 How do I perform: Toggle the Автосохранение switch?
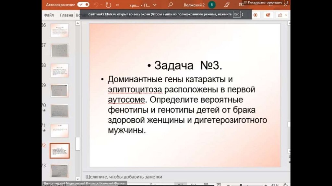pyautogui.click(x=83, y=5)
